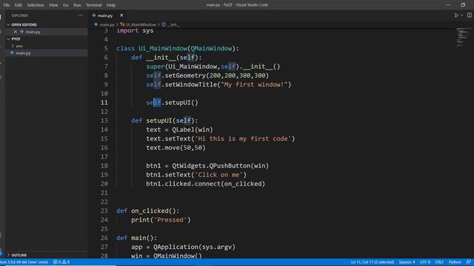The height and width of the screenshot is (266, 474).
Task: Click Ln 11, Col 11 cursor position
Action: point(373,262)
